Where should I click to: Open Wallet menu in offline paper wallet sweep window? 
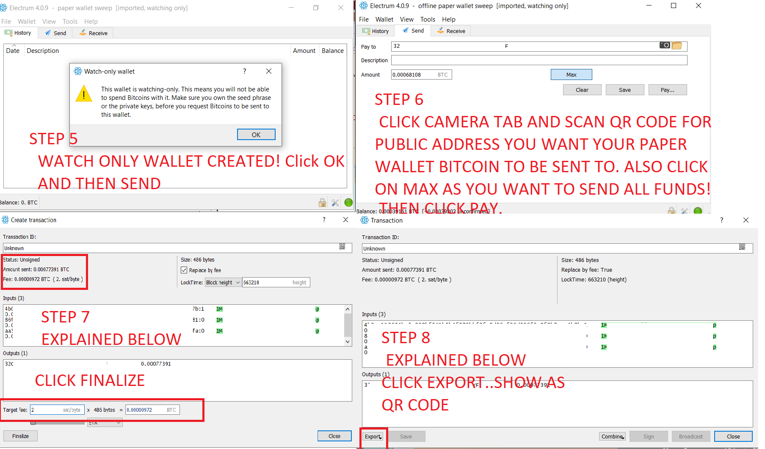[x=384, y=19]
